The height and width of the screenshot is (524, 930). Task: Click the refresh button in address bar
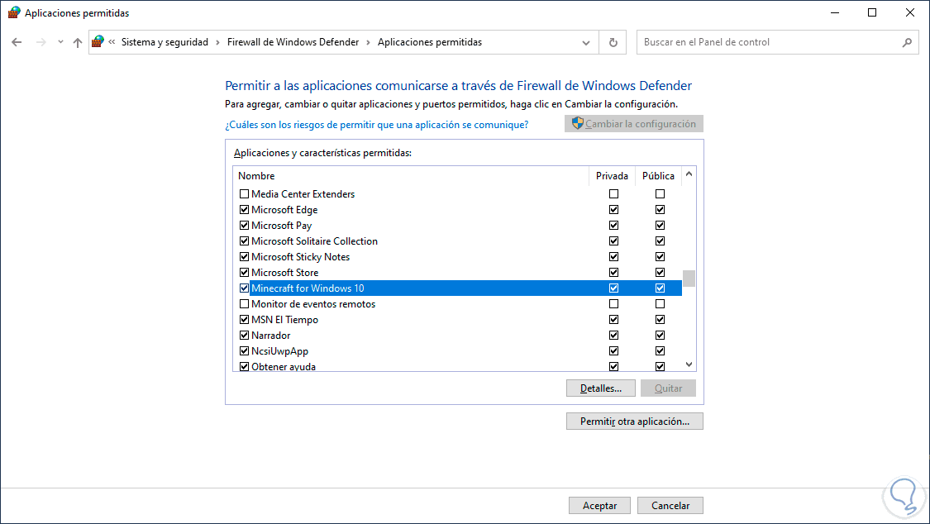(613, 42)
